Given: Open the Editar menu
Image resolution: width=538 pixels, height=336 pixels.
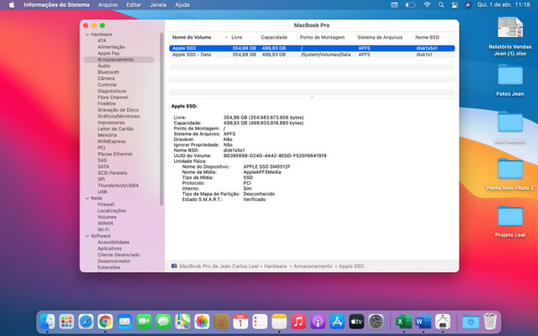Looking at the screenshot, I should tap(134, 5).
